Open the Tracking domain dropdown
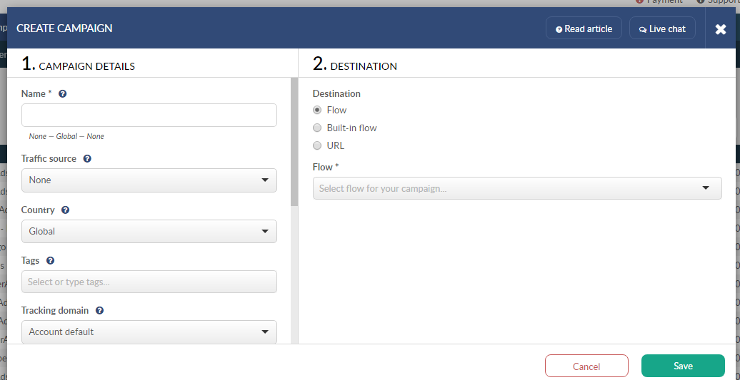Viewport: 740px width, 380px height. tap(149, 332)
